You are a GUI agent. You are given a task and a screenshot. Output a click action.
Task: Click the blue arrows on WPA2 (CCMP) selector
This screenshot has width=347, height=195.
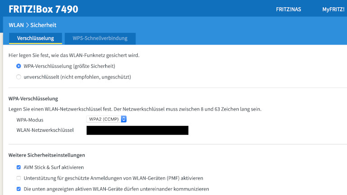pos(124,119)
